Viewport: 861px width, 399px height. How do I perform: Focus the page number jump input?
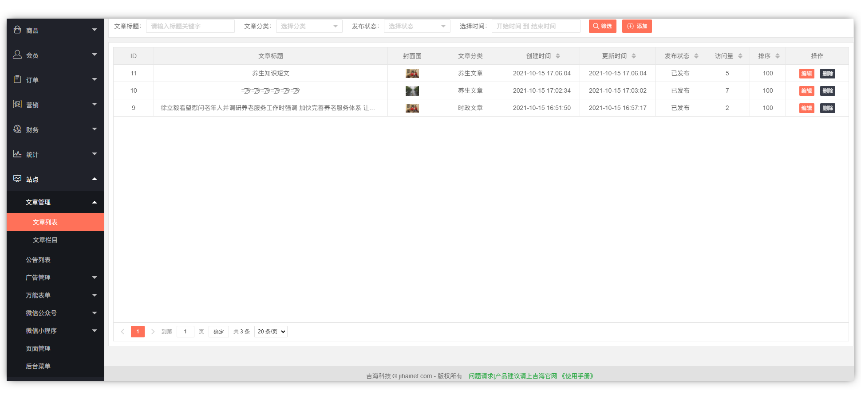186,332
